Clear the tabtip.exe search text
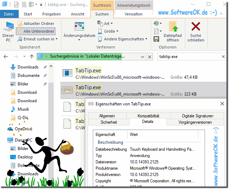Viewport: 229px width, 189px height. click(223, 57)
